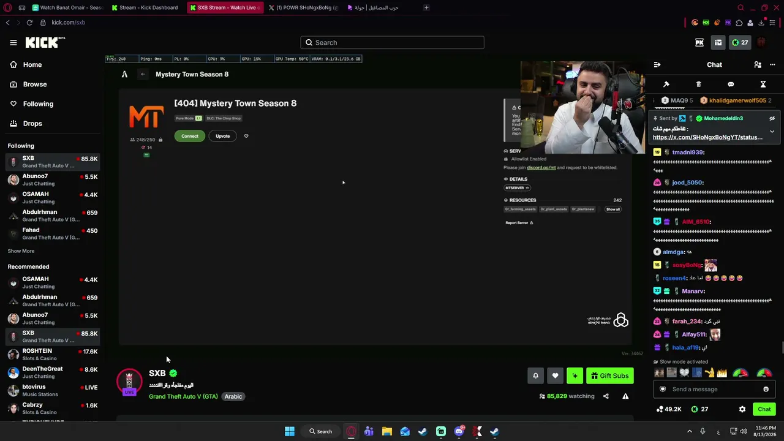Open the PK icon in Kick header

point(699,42)
